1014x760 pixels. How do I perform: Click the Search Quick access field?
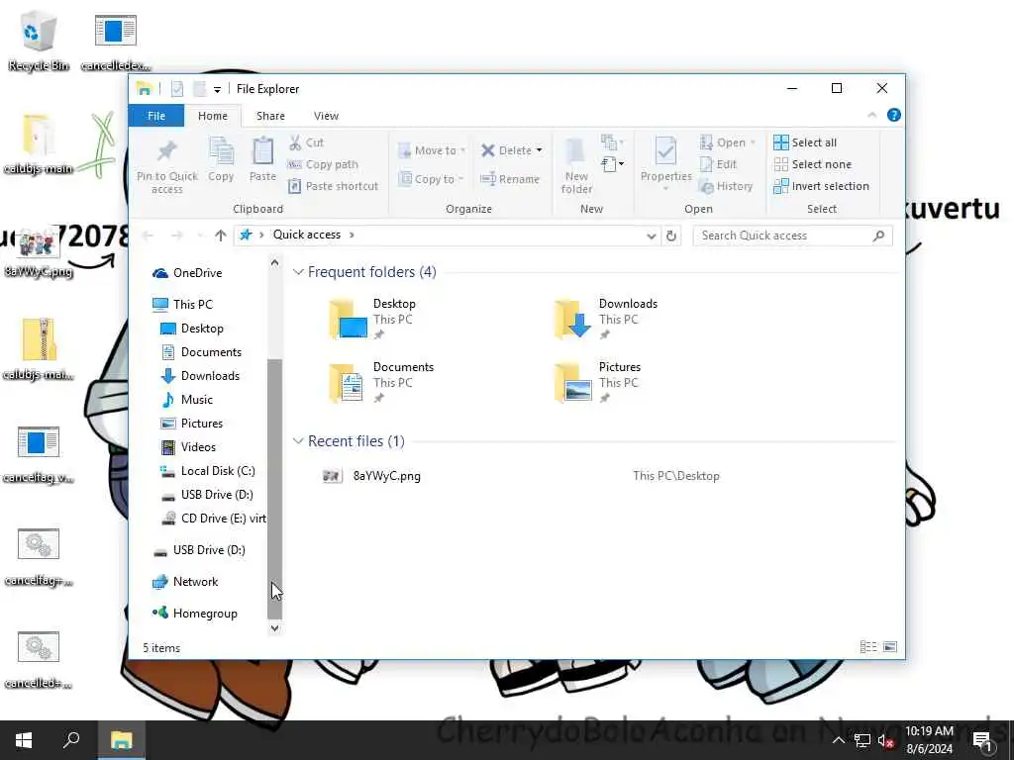(792, 236)
